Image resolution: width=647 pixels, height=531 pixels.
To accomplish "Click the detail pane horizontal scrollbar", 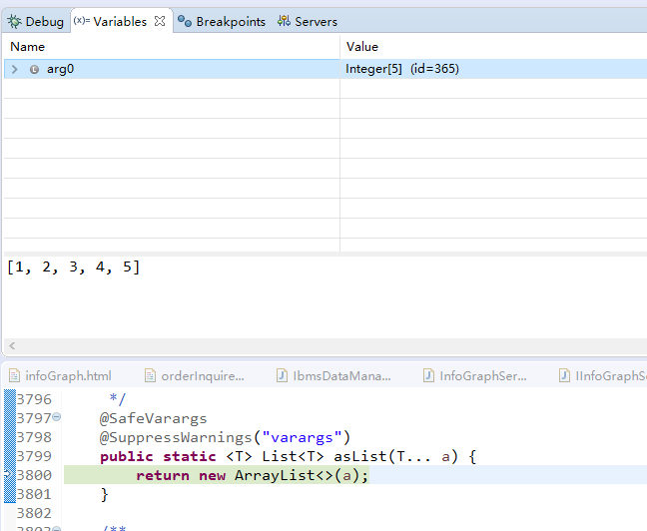I will tap(323, 346).
